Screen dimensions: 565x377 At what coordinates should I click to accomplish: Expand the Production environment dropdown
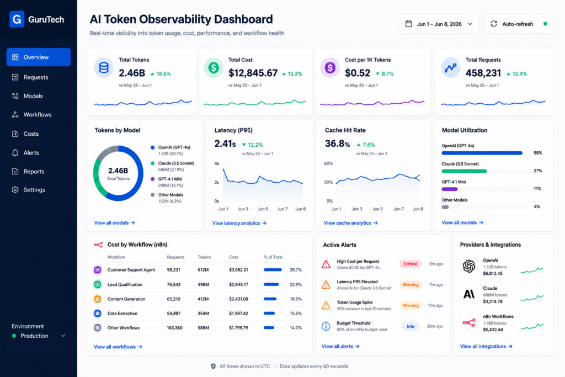(39, 336)
